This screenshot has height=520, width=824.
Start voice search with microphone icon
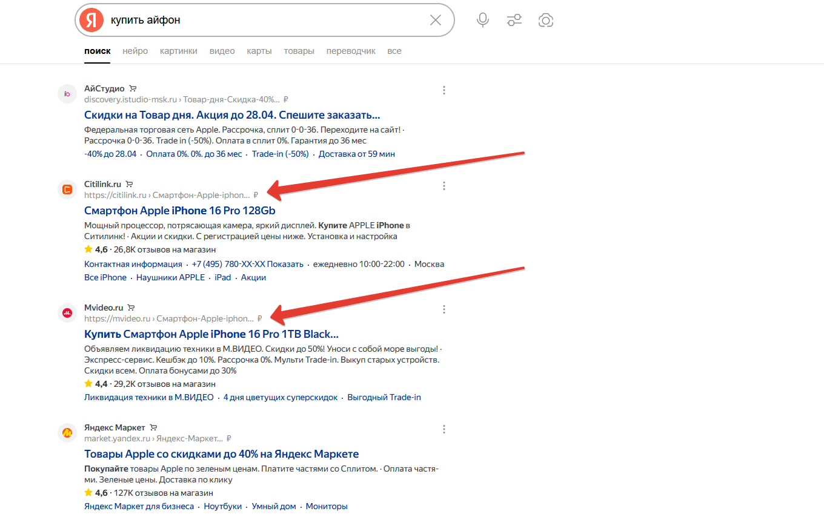click(483, 20)
